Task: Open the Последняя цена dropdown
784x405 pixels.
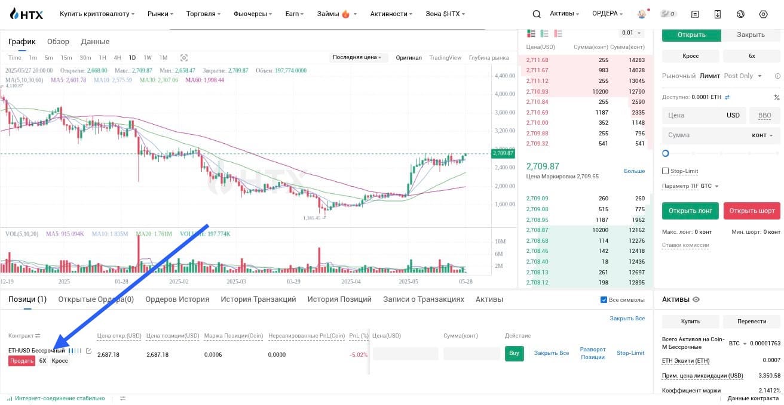Action: (x=359, y=58)
